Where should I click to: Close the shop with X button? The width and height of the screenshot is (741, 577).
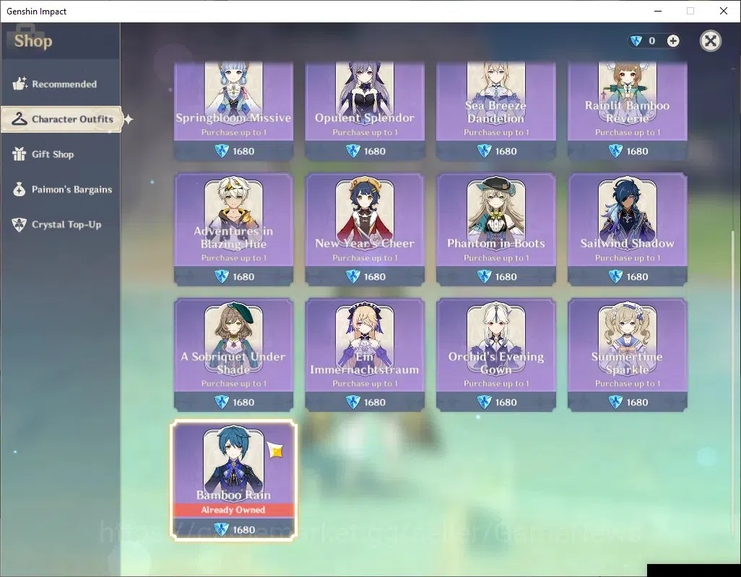coord(710,41)
